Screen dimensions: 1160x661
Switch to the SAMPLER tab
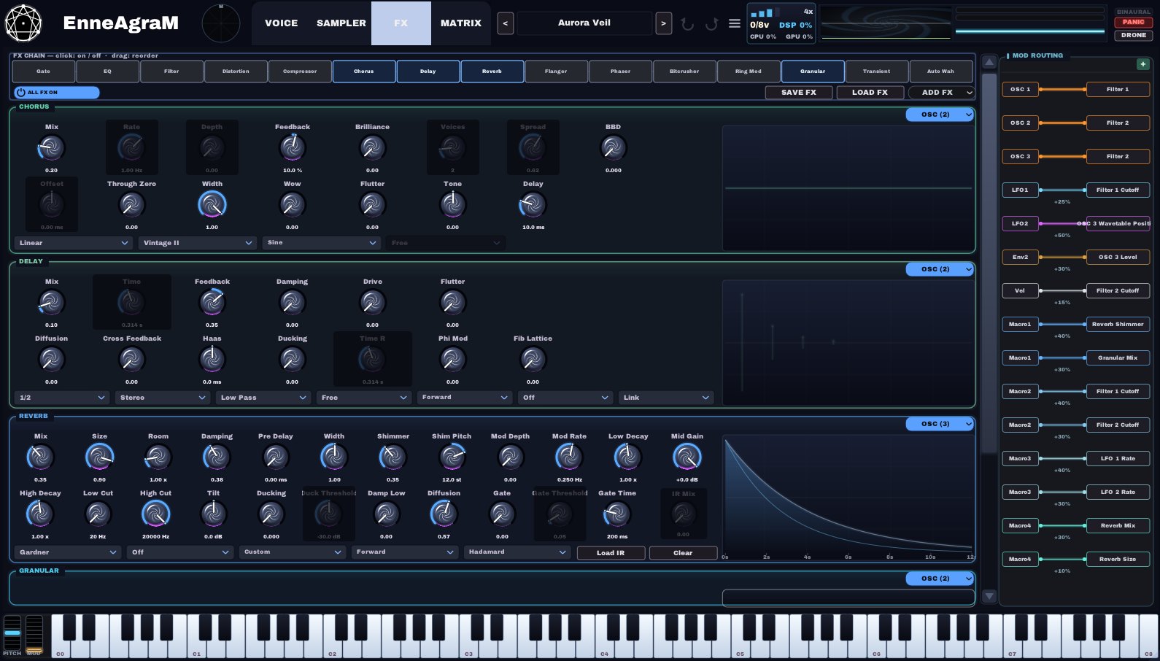(x=341, y=23)
